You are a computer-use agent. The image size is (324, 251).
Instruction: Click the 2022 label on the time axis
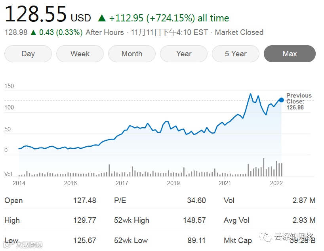pos(276,183)
